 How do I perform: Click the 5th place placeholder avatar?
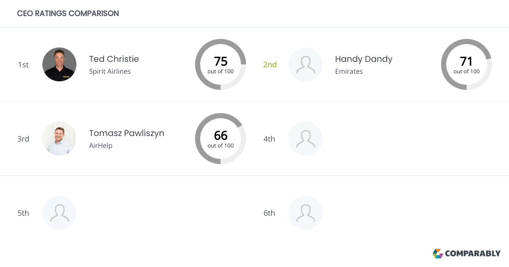59,213
